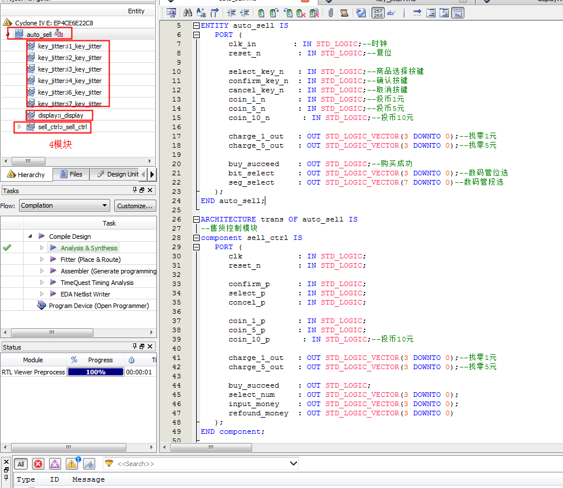Switch to the Design Units tab
Image resolution: width=563 pixels, height=488 pixels.
point(117,174)
